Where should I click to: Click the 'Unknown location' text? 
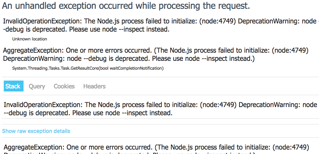click(30, 39)
